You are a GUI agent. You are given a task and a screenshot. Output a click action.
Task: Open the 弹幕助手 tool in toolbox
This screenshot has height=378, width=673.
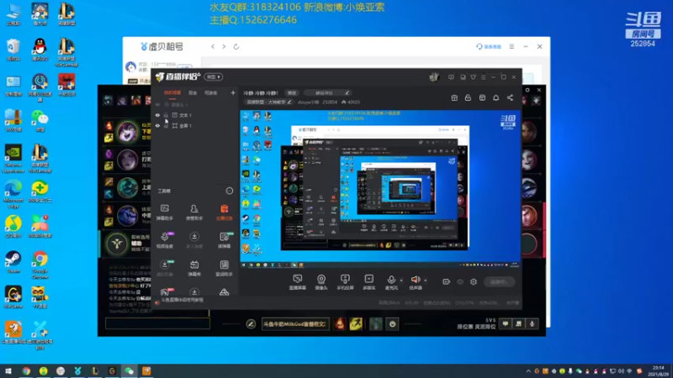click(164, 213)
